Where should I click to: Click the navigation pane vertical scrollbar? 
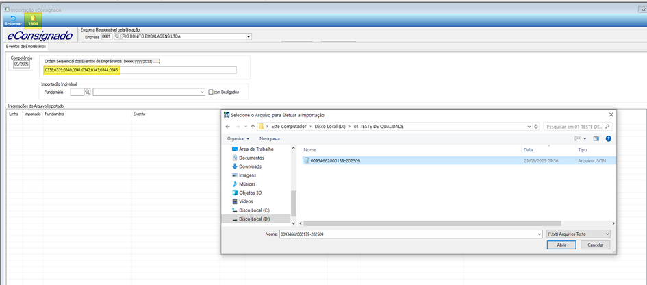point(294,203)
